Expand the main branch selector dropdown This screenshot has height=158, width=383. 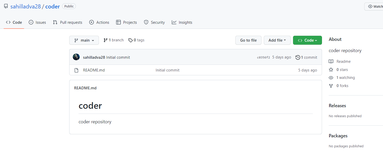click(x=84, y=40)
